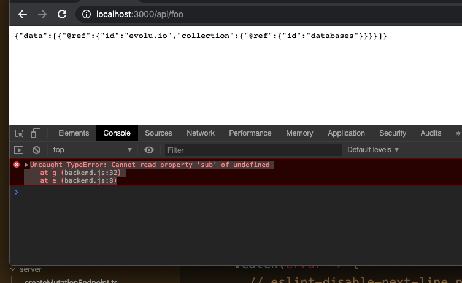
Task: Toggle the live expression eye icon
Action: tap(149, 150)
